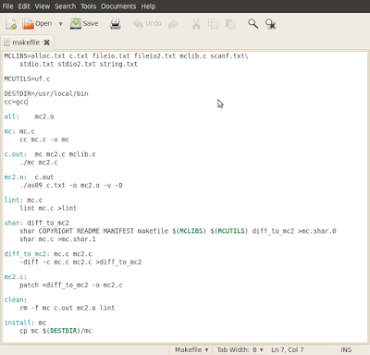This screenshot has height=355, width=370.
Task: Click the './mc mc2.c' command line
Action: coord(39,163)
